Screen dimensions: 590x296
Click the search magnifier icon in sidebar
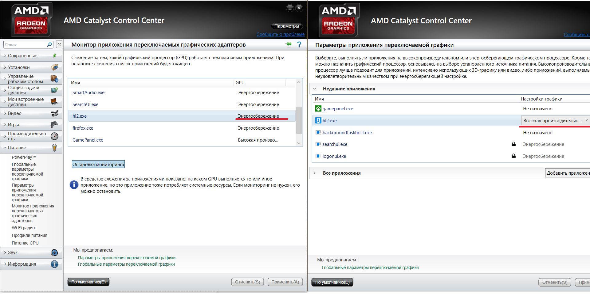tap(49, 45)
